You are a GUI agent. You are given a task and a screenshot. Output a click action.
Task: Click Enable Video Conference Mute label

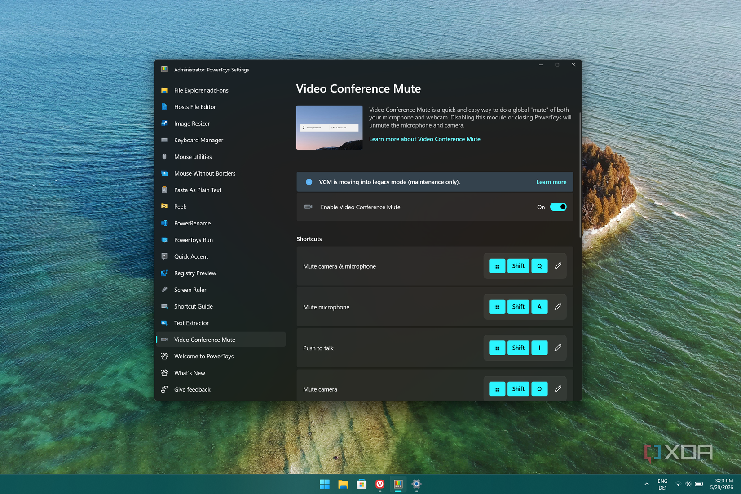360,207
